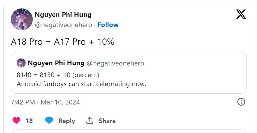
Task: Click the "Android fanboys can start celebrating now" line
Action: click(x=81, y=84)
